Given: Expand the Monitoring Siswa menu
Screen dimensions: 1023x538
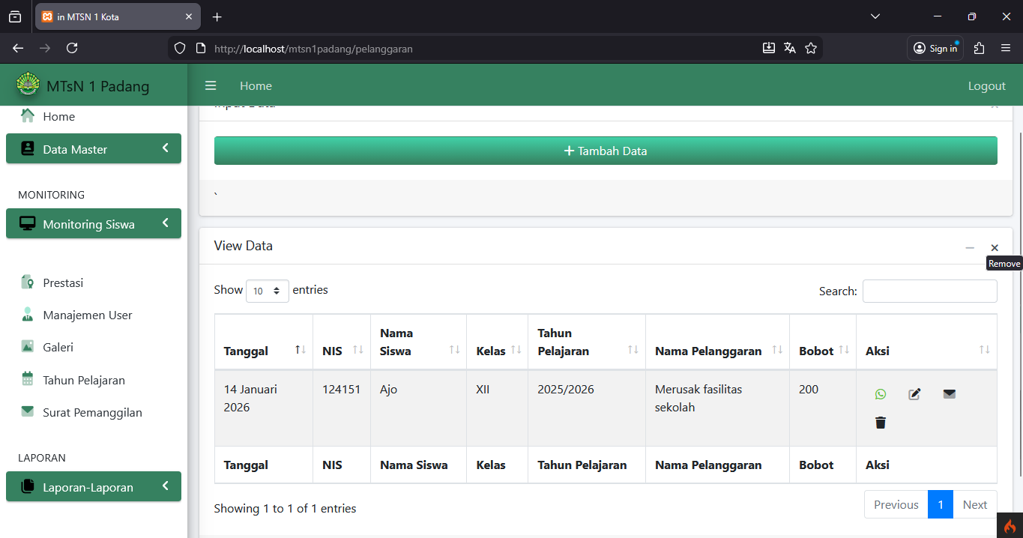Looking at the screenshot, I should click(94, 224).
